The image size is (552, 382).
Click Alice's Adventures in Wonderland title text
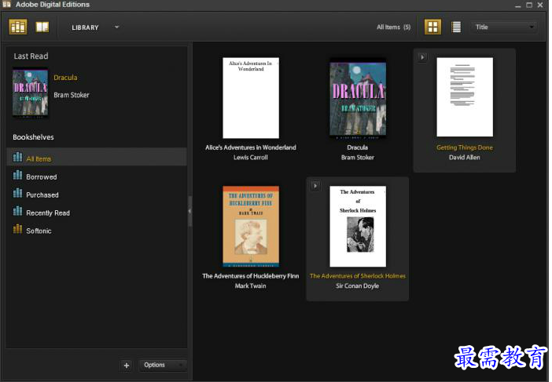251,147
